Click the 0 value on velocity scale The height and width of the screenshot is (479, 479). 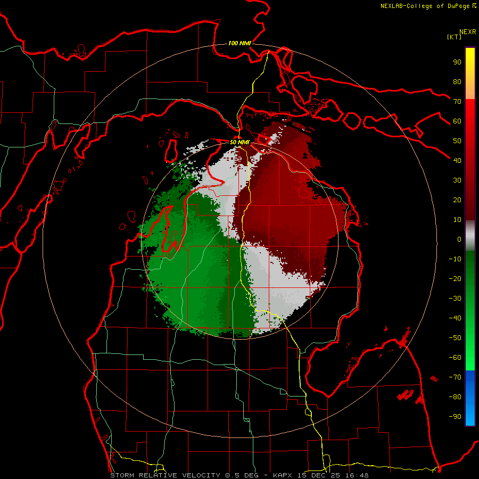click(x=459, y=239)
